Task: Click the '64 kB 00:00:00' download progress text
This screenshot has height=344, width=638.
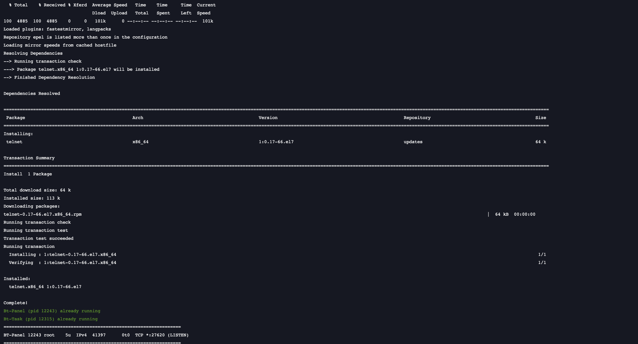Action: 515,214
